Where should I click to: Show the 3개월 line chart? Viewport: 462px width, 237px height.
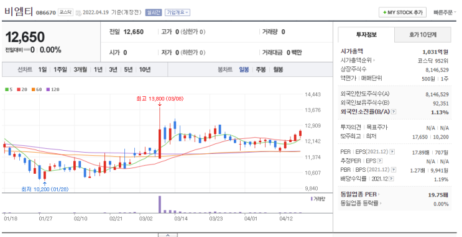pyautogui.click(x=80, y=69)
